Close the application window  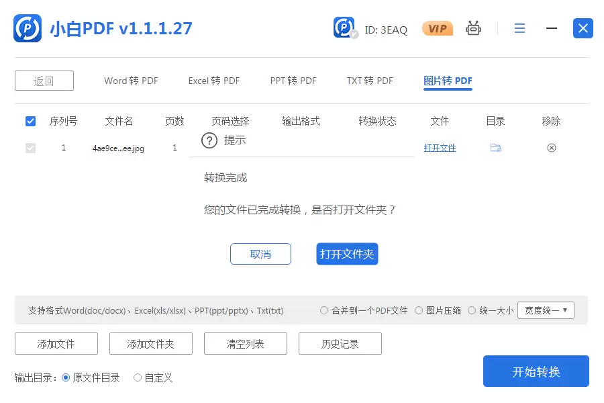click(x=583, y=28)
